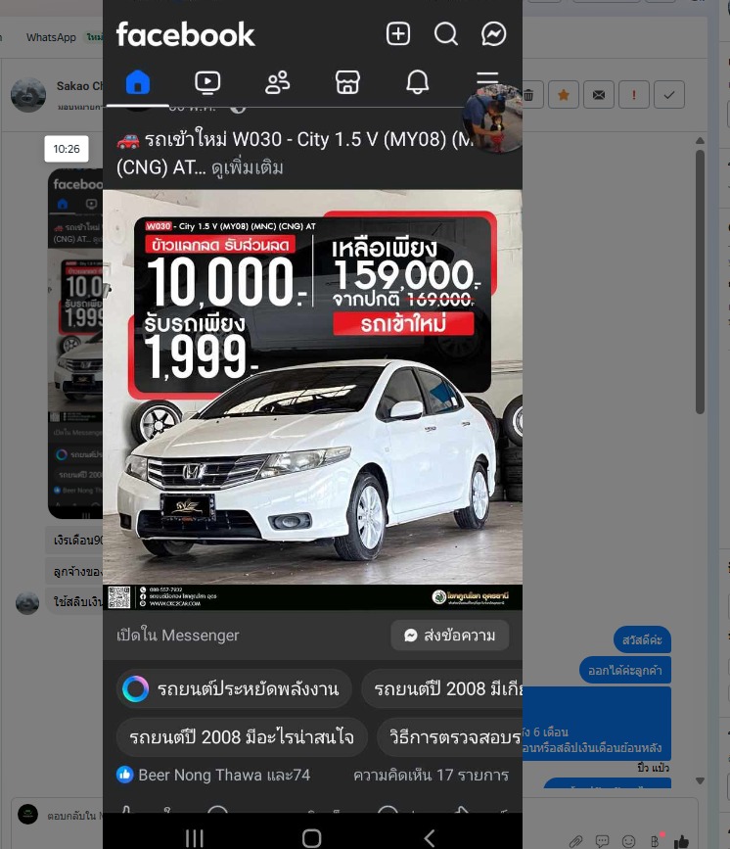Click the round profile icon beside reply box

[27, 815]
